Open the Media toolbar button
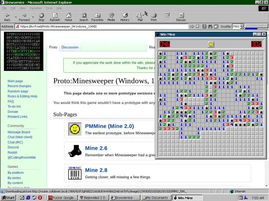This screenshot has width=269, height=201. pos(111,17)
